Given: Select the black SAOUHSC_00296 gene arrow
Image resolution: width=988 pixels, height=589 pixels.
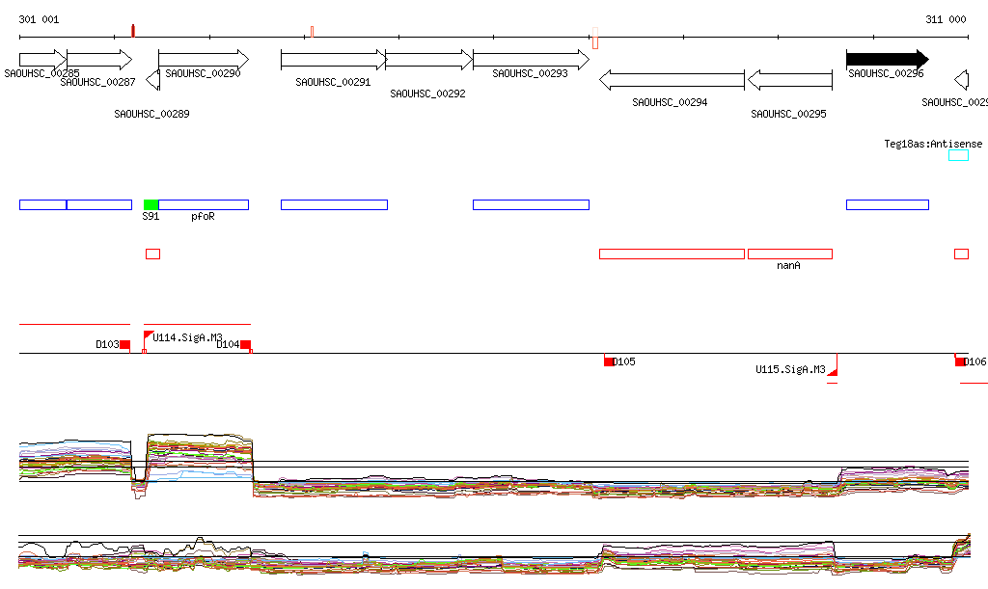Looking at the screenshot, I should [888, 60].
